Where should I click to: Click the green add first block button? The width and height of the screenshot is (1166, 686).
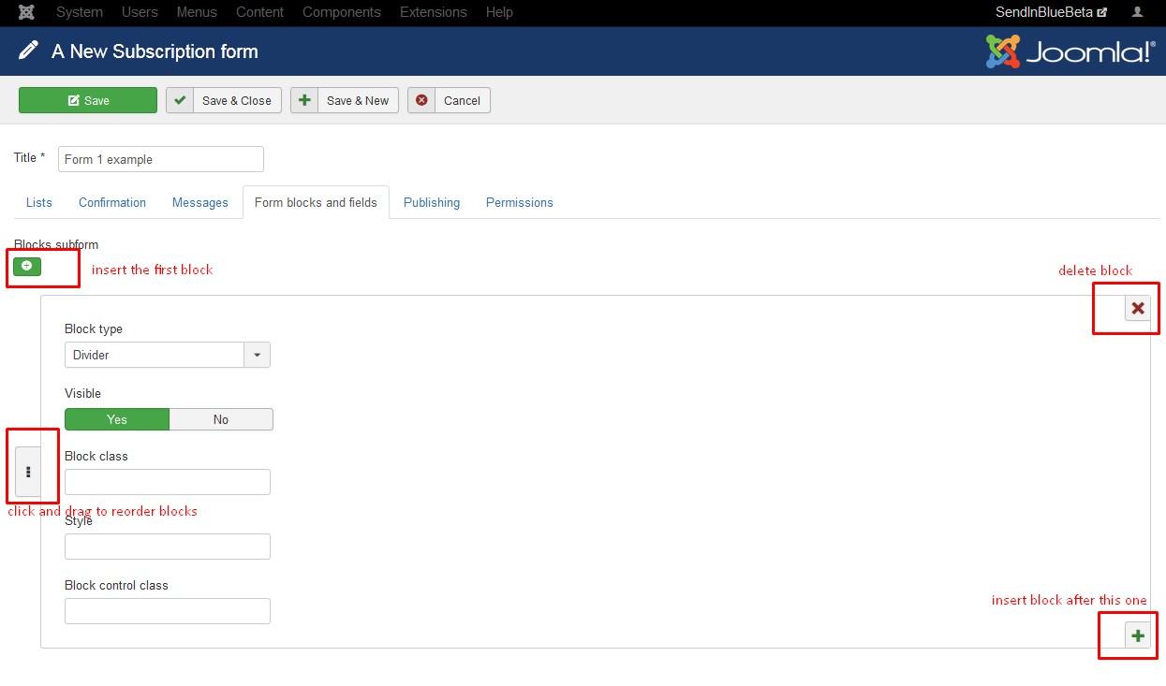[x=27, y=267]
